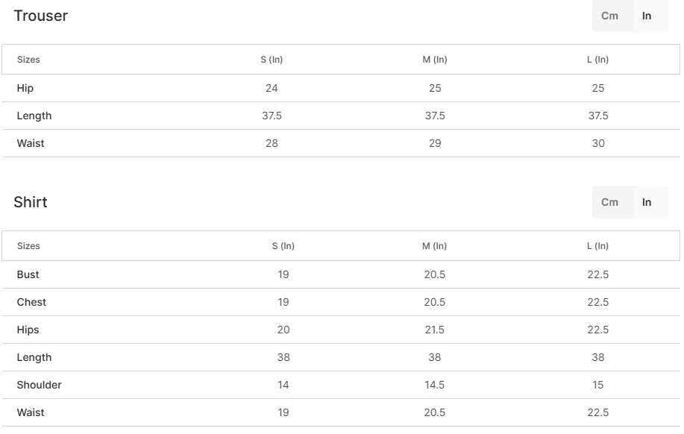Select In units for Trouser chart
This screenshot has height=434, width=684.
click(647, 16)
